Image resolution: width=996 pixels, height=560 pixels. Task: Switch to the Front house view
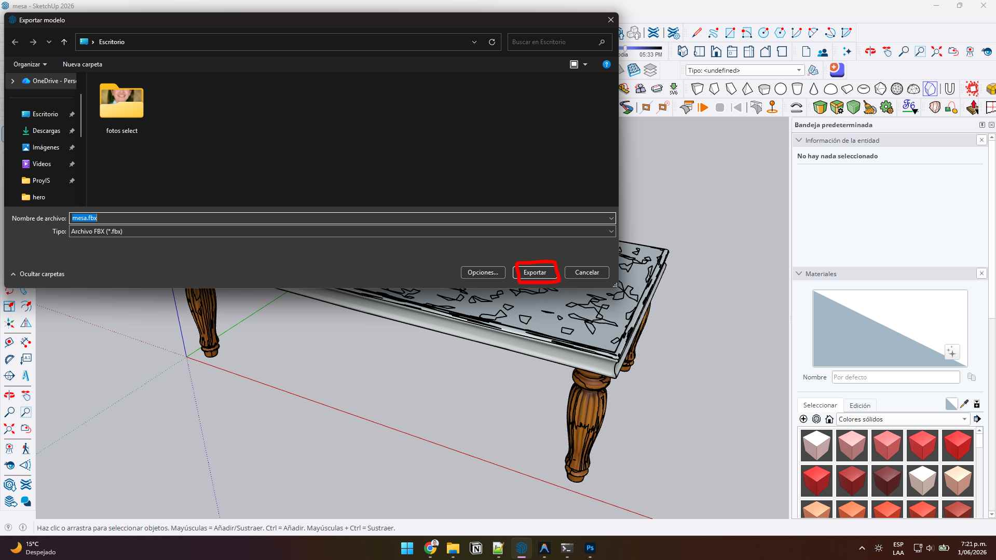[x=716, y=51]
